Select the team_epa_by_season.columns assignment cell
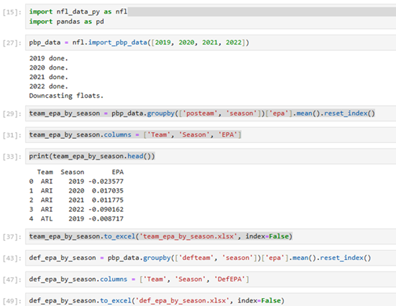The width and height of the screenshot is (396, 306). (x=211, y=135)
